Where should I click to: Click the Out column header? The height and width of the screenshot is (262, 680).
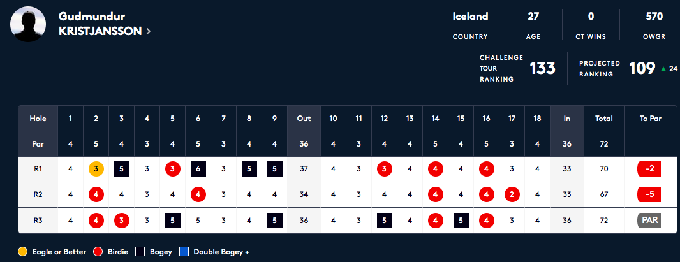[x=304, y=118]
